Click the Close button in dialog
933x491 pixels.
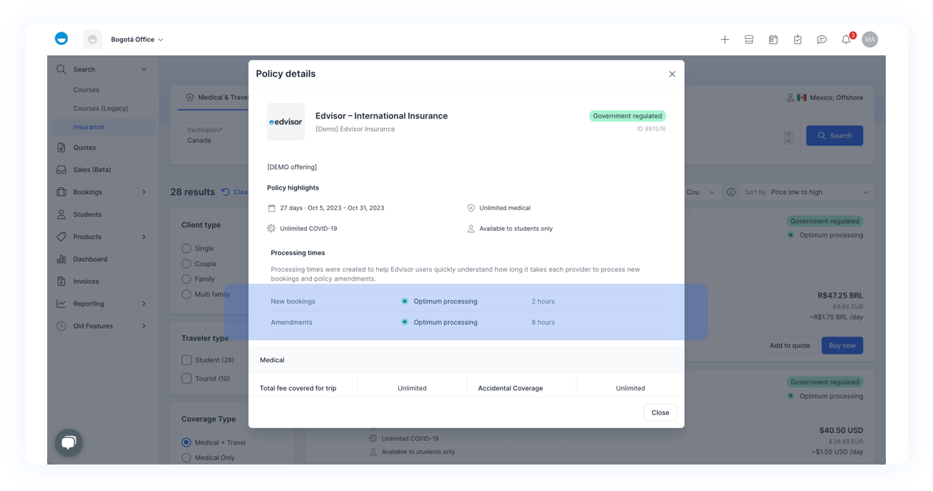(660, 412)
